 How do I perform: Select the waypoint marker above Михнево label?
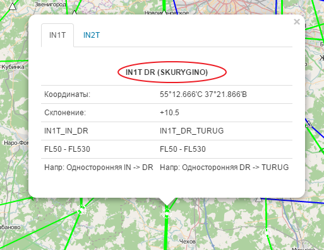(x=267, y=232)
